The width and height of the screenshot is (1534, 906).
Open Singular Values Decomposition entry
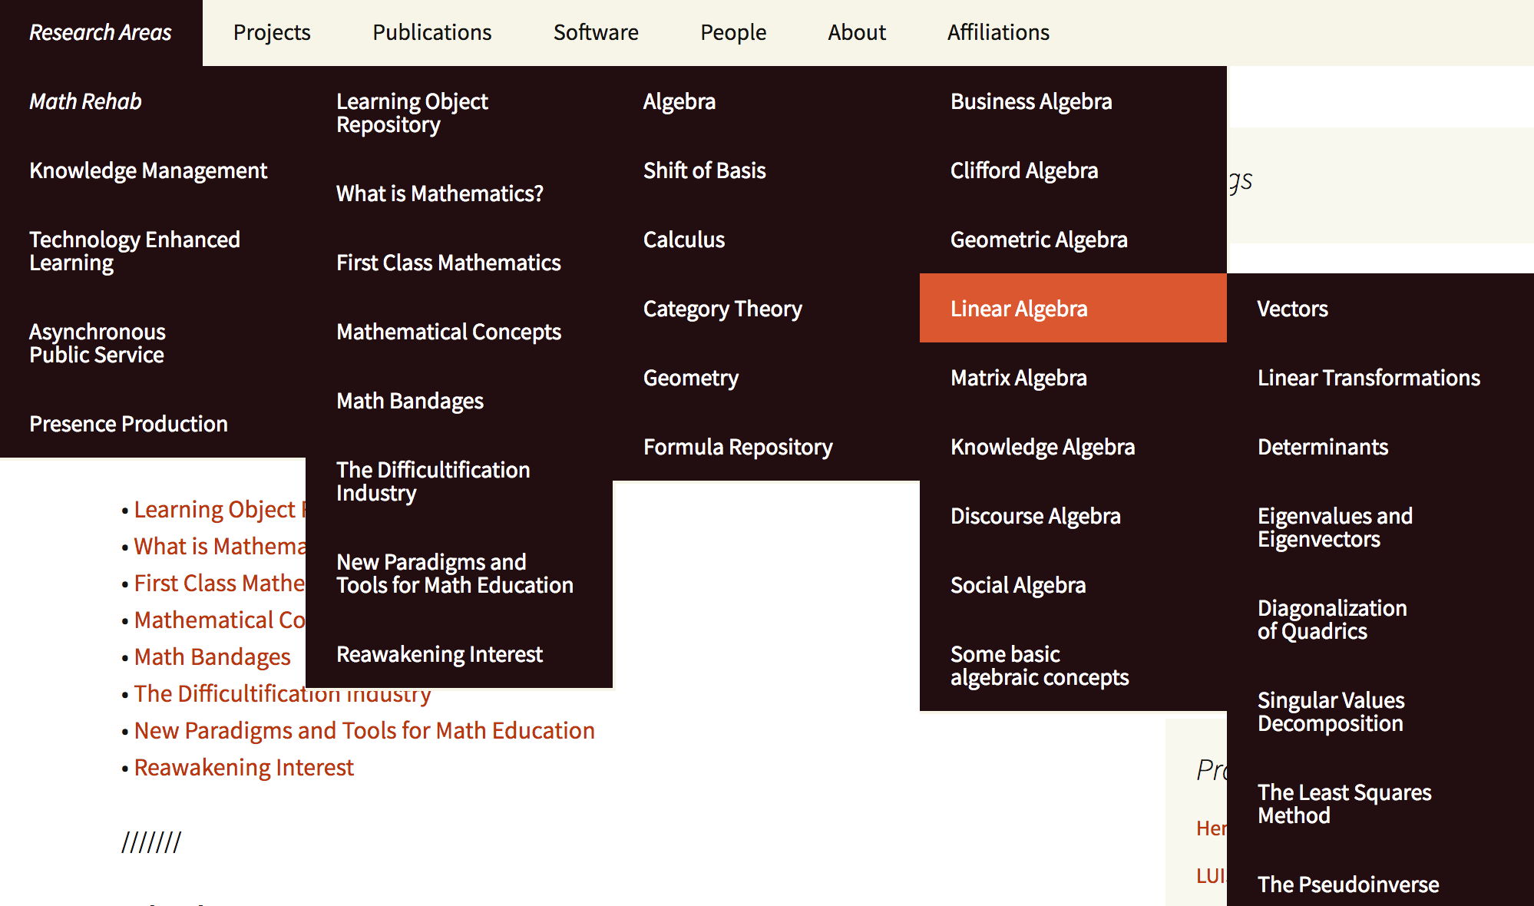pyautogui.click(x=1331, y=712)
